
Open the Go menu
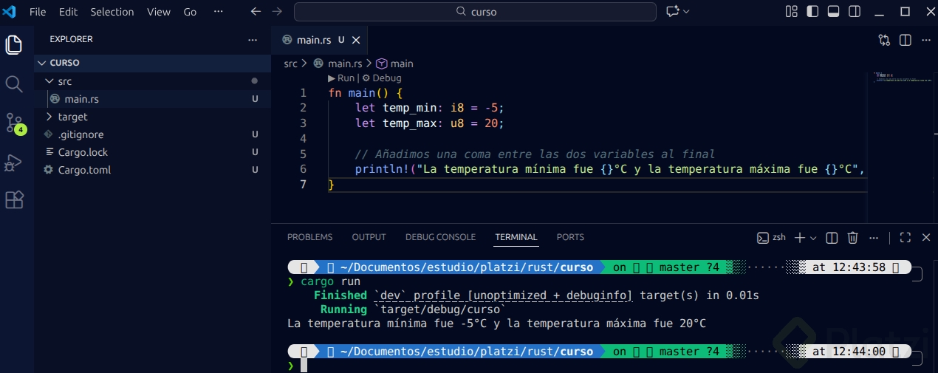[x=190, y=12]
